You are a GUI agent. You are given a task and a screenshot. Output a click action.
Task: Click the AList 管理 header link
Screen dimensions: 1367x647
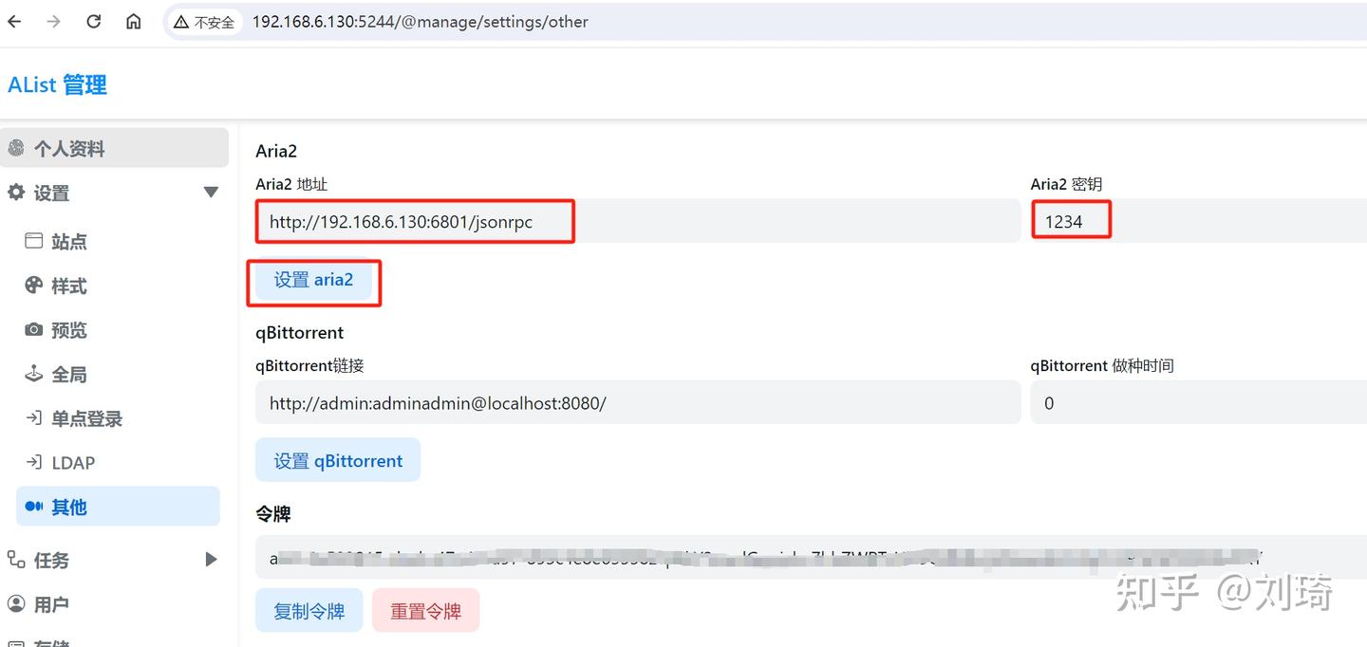[x=57, y=83]
